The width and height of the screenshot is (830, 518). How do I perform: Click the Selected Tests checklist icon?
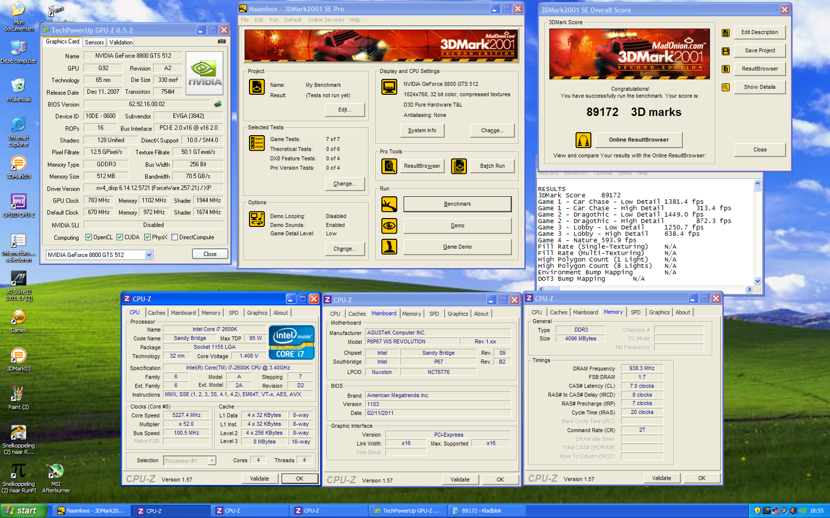coord(257,143)
